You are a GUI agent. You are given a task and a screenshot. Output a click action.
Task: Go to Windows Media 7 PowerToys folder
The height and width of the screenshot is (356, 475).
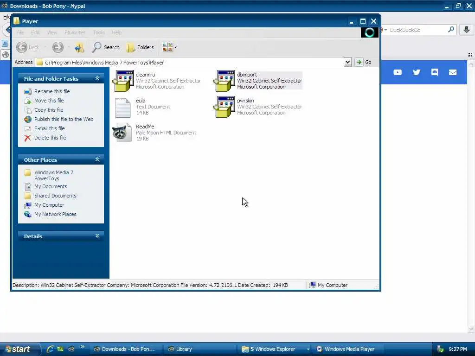(x=54, y=175)
